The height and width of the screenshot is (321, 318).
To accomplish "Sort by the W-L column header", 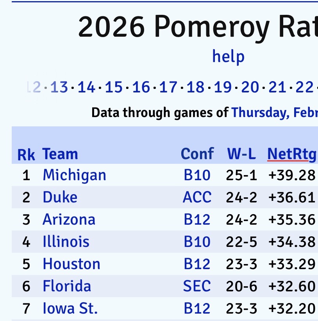I will coord(241,154).
